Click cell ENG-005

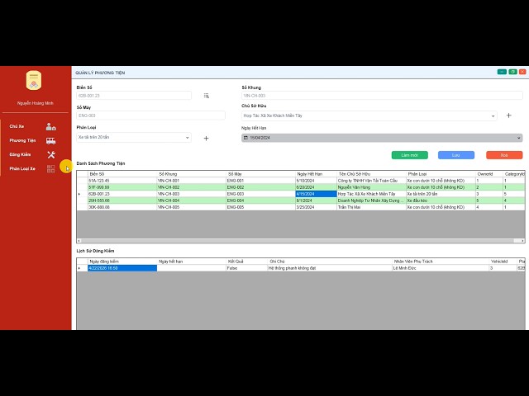(x=260, y=207)
